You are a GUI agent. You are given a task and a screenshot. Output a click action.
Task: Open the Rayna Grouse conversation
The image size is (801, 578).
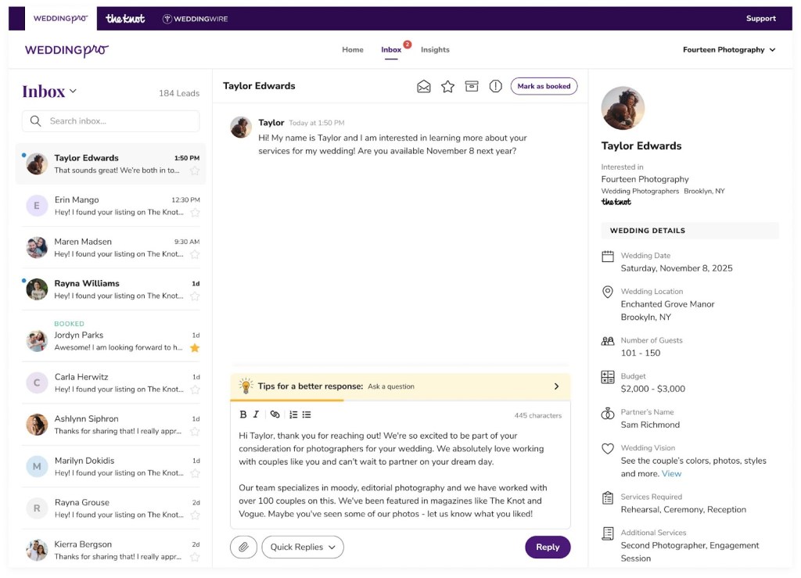point(111,508)
